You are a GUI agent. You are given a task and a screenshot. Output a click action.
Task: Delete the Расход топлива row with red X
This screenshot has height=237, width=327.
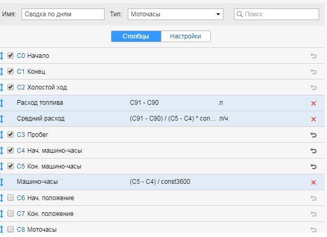coord(313,103)
